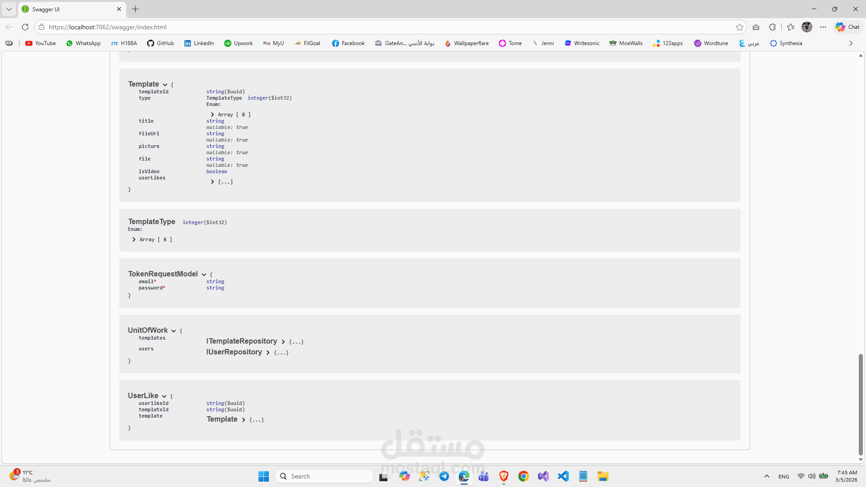Open the screenshot camera icon
The image size is (866, 487).
(756, 27)
